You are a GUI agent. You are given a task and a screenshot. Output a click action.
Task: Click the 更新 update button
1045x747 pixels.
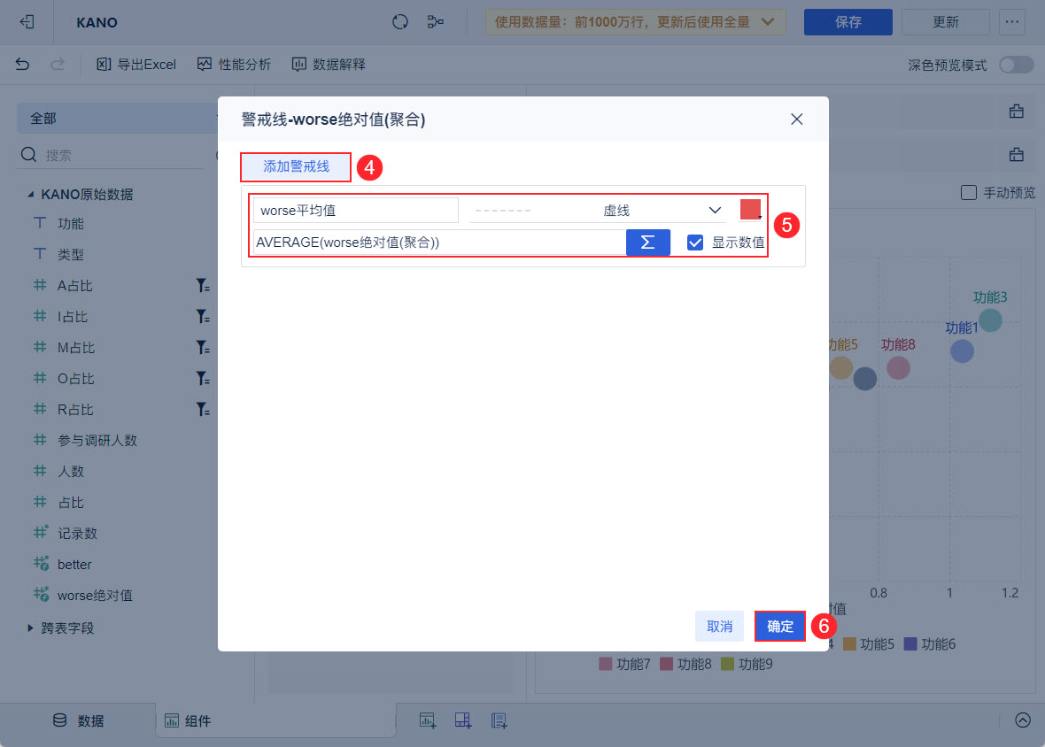click(945, 22)
